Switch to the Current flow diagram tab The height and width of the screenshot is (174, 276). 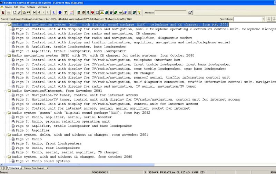(x=34, y=168)
